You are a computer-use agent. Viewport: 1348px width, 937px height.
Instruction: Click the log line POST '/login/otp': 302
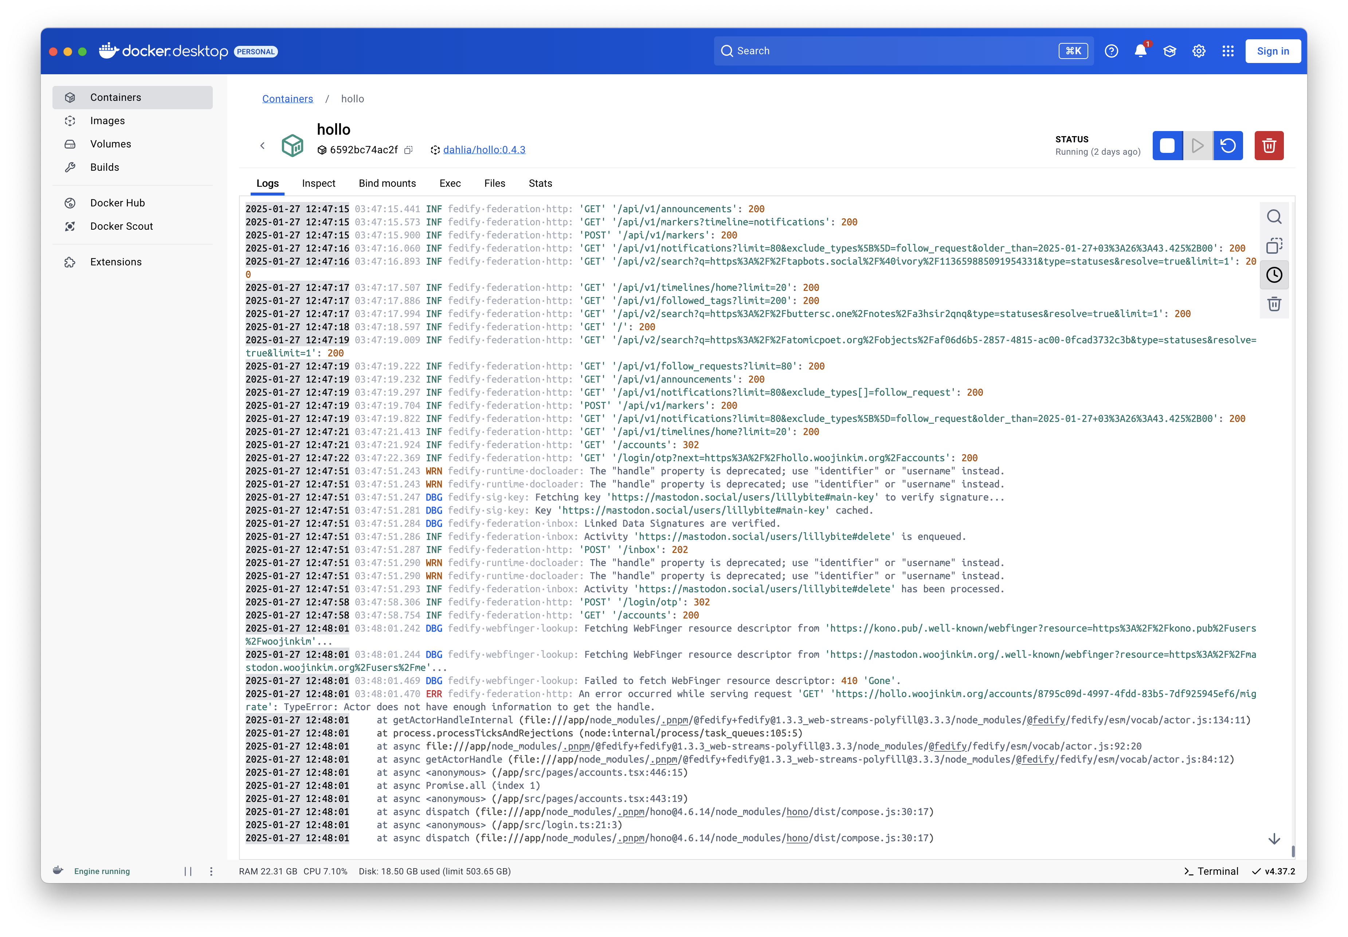[478, 602]
